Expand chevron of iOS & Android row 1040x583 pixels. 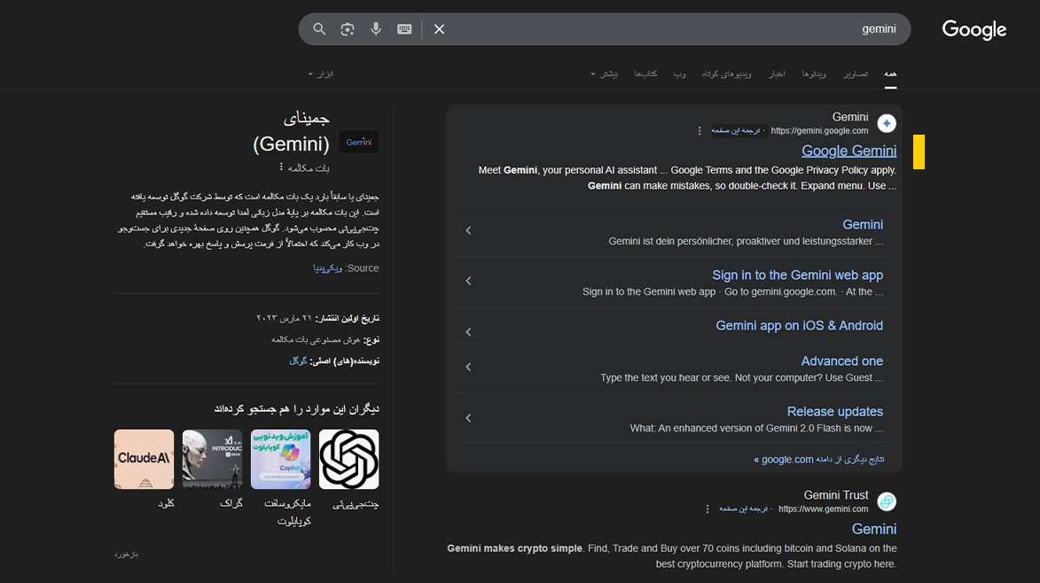point(468,332)
